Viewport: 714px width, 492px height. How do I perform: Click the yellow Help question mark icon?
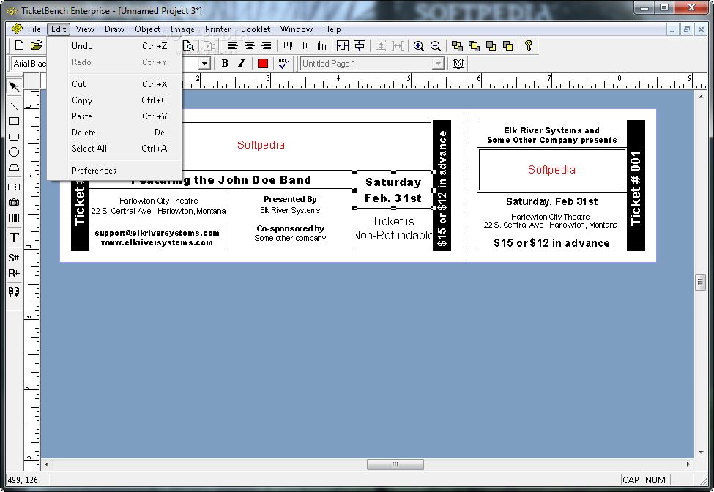[x=528, y=45]
